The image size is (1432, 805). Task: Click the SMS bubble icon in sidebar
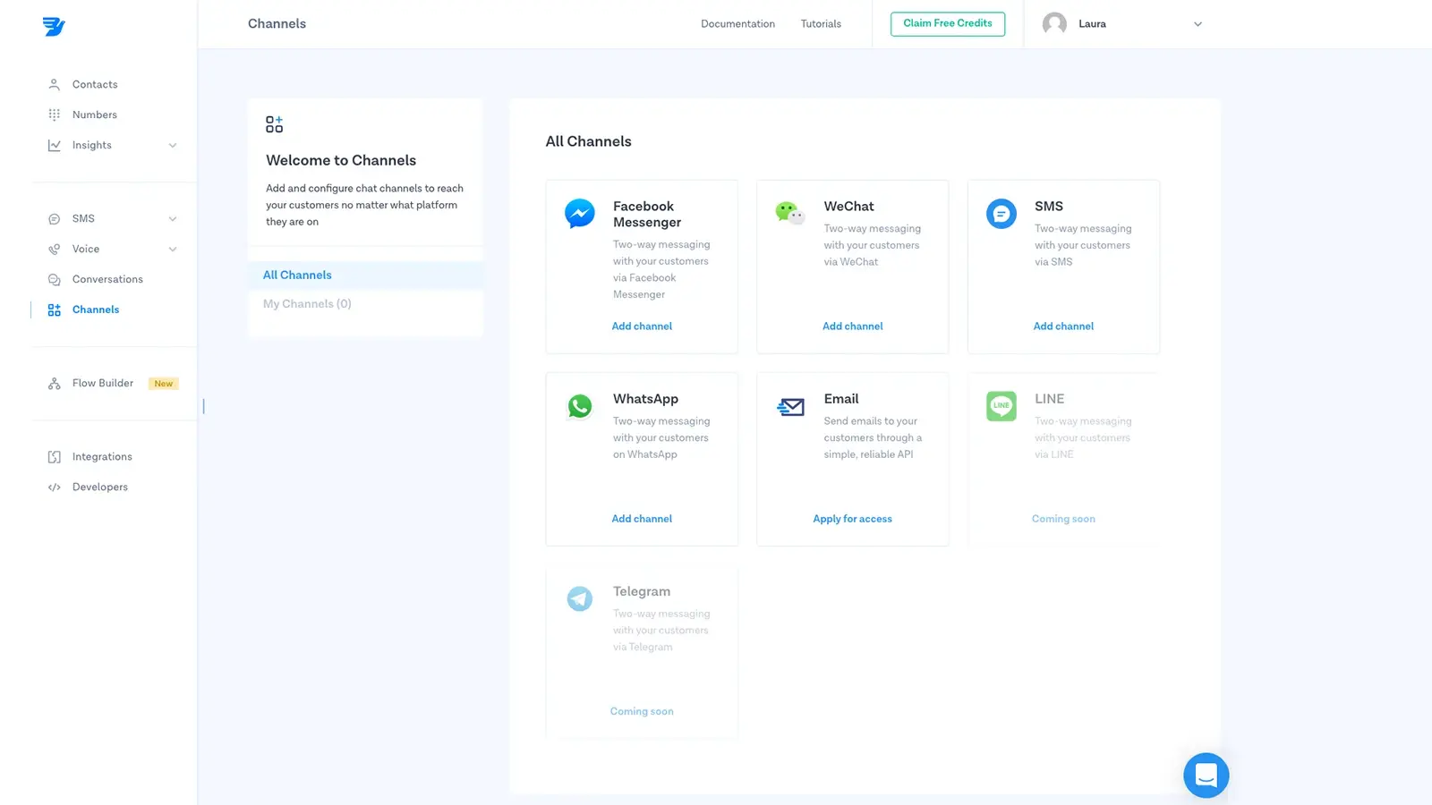click(54, 218)
